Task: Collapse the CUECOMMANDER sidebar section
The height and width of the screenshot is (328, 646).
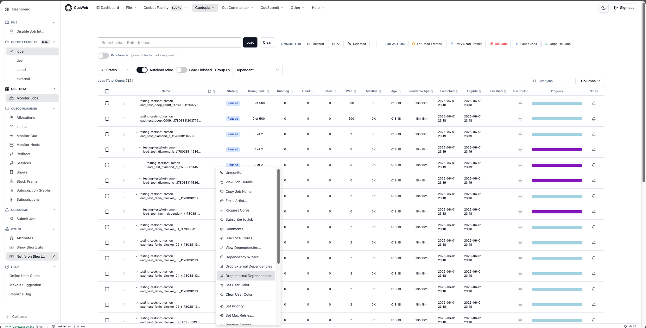Action: coord(54,109)
